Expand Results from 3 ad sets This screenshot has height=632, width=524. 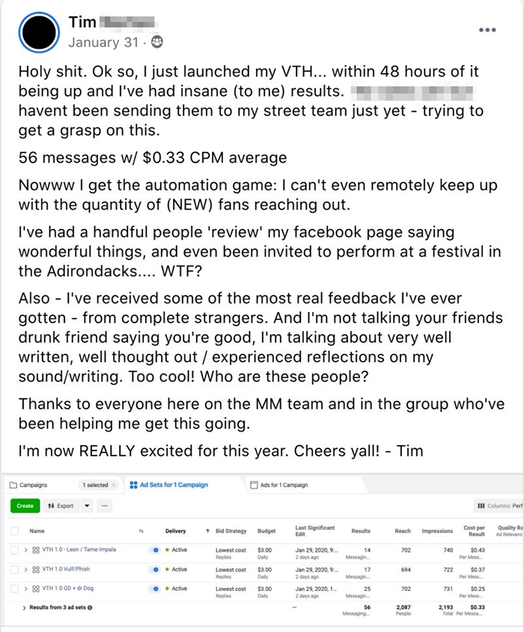[x=24, y=607]
